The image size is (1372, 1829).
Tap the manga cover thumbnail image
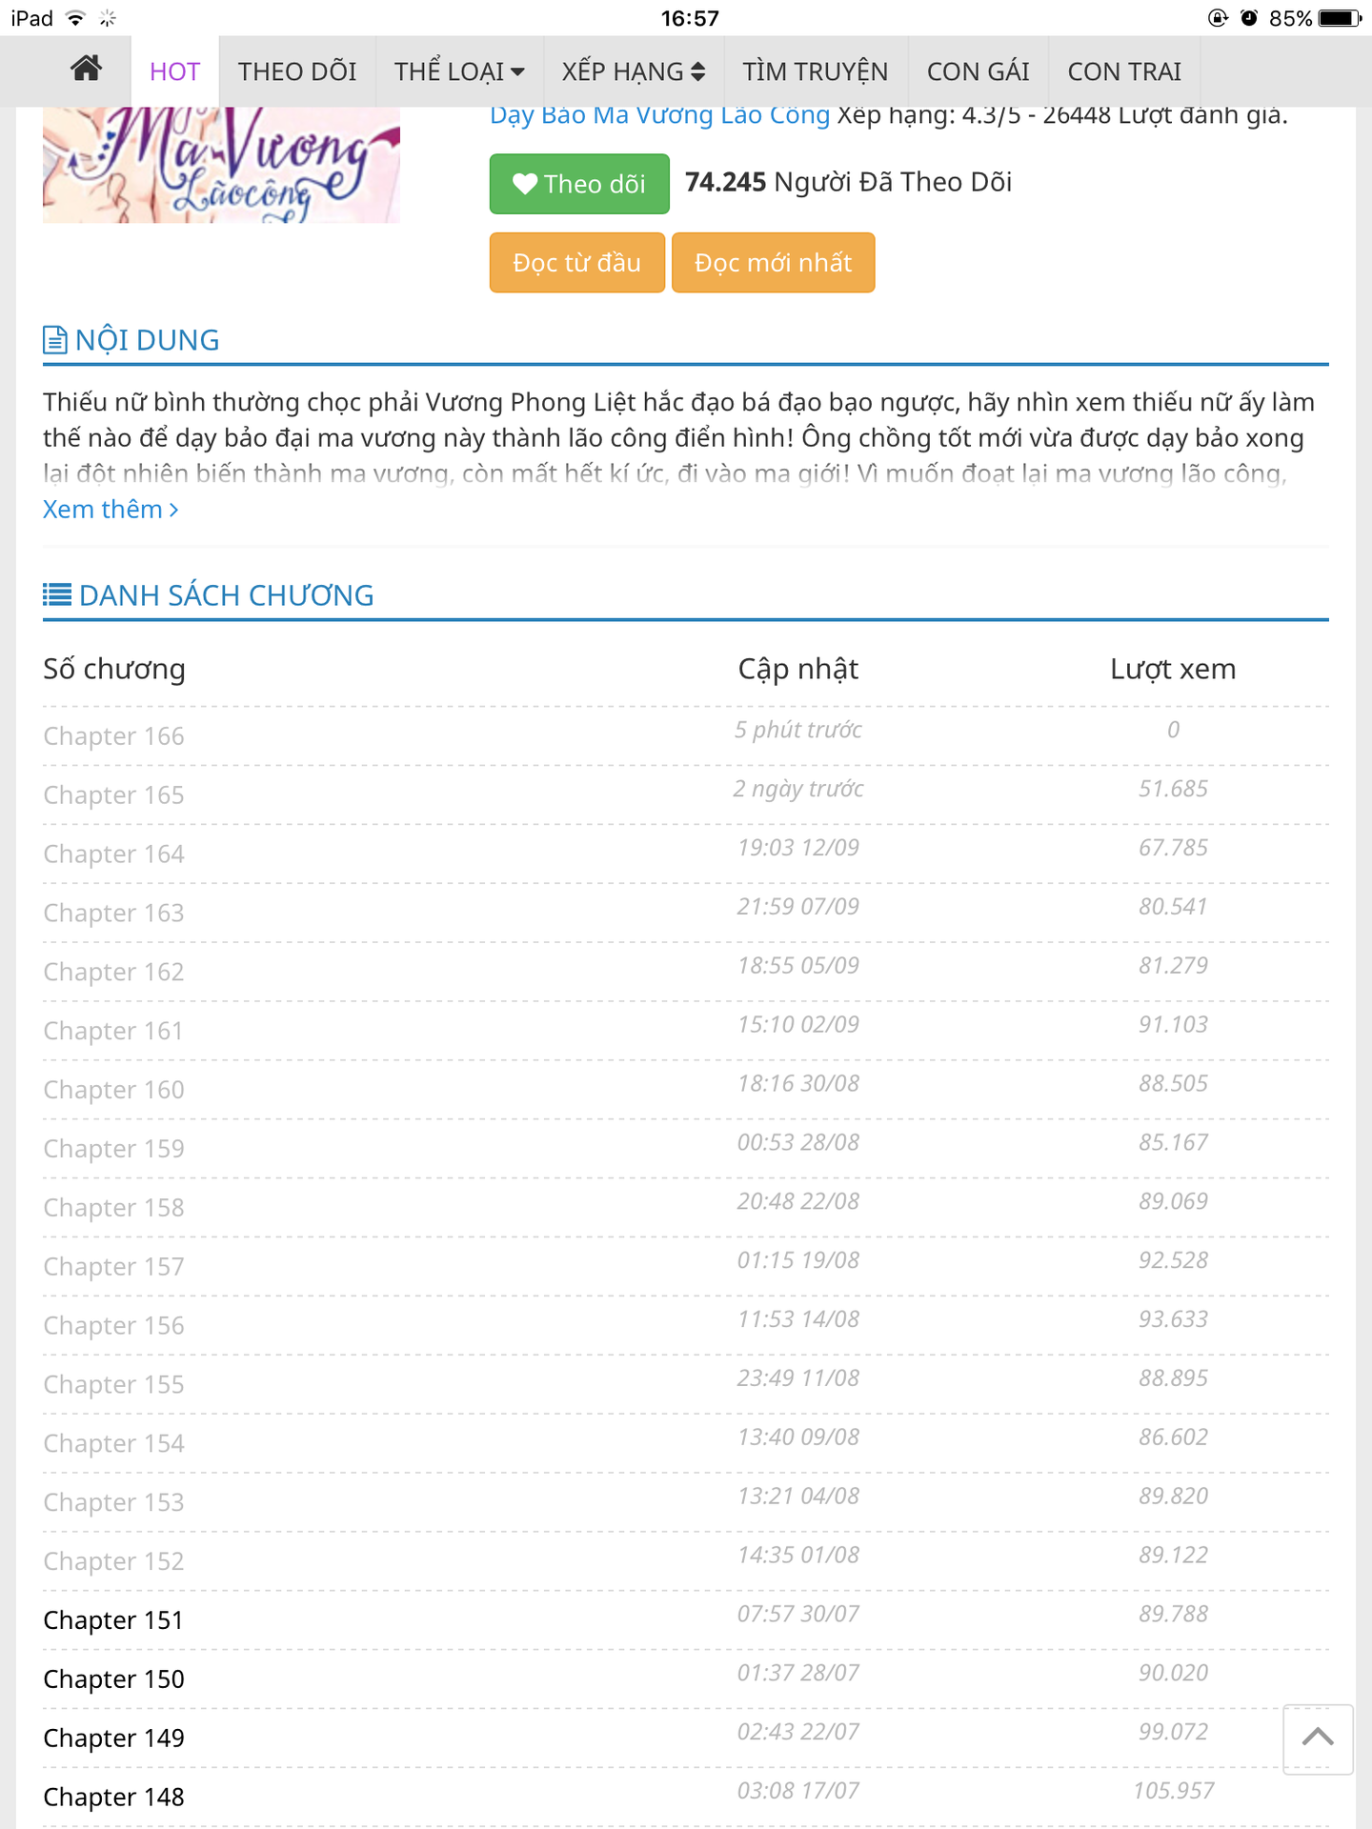tap(221, 165)
